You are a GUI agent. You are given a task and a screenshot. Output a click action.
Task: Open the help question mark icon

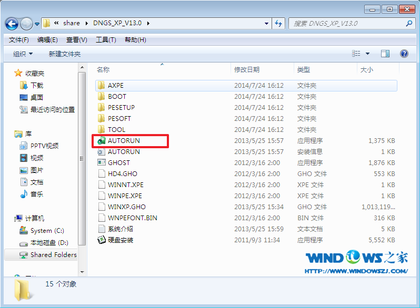[404, 54]
